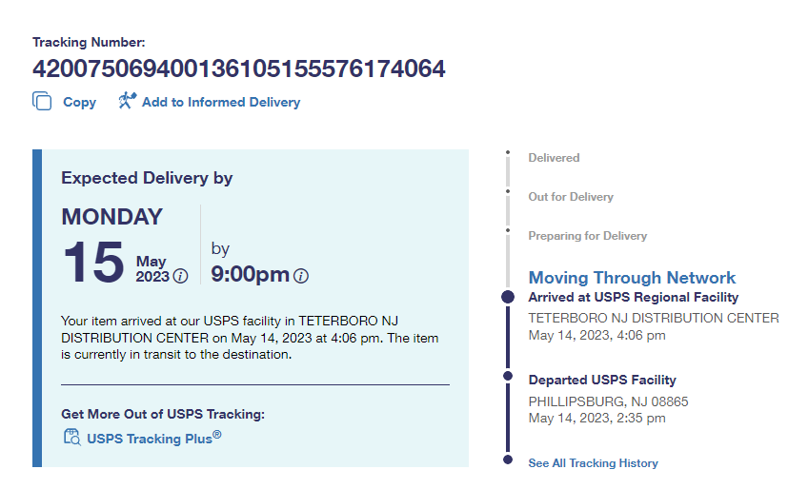The image size is (788, 489).
Task: Expand See All Tracking History
Action: (x=593, y=463)
